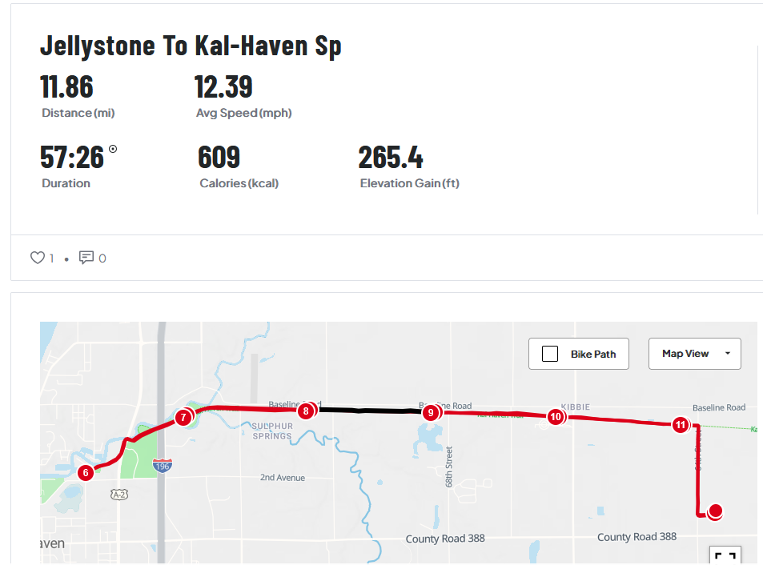Open comments via speech bubble icon
This screenshot has width=763, height=565.
tap(86, 258)
